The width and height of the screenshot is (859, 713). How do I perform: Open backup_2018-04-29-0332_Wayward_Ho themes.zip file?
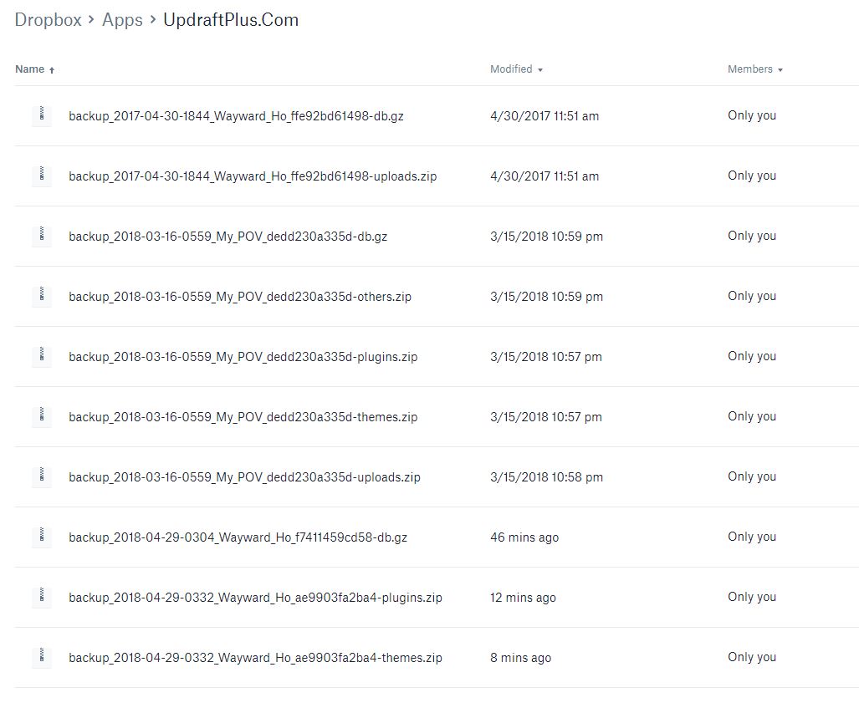[x=255, y=658]
